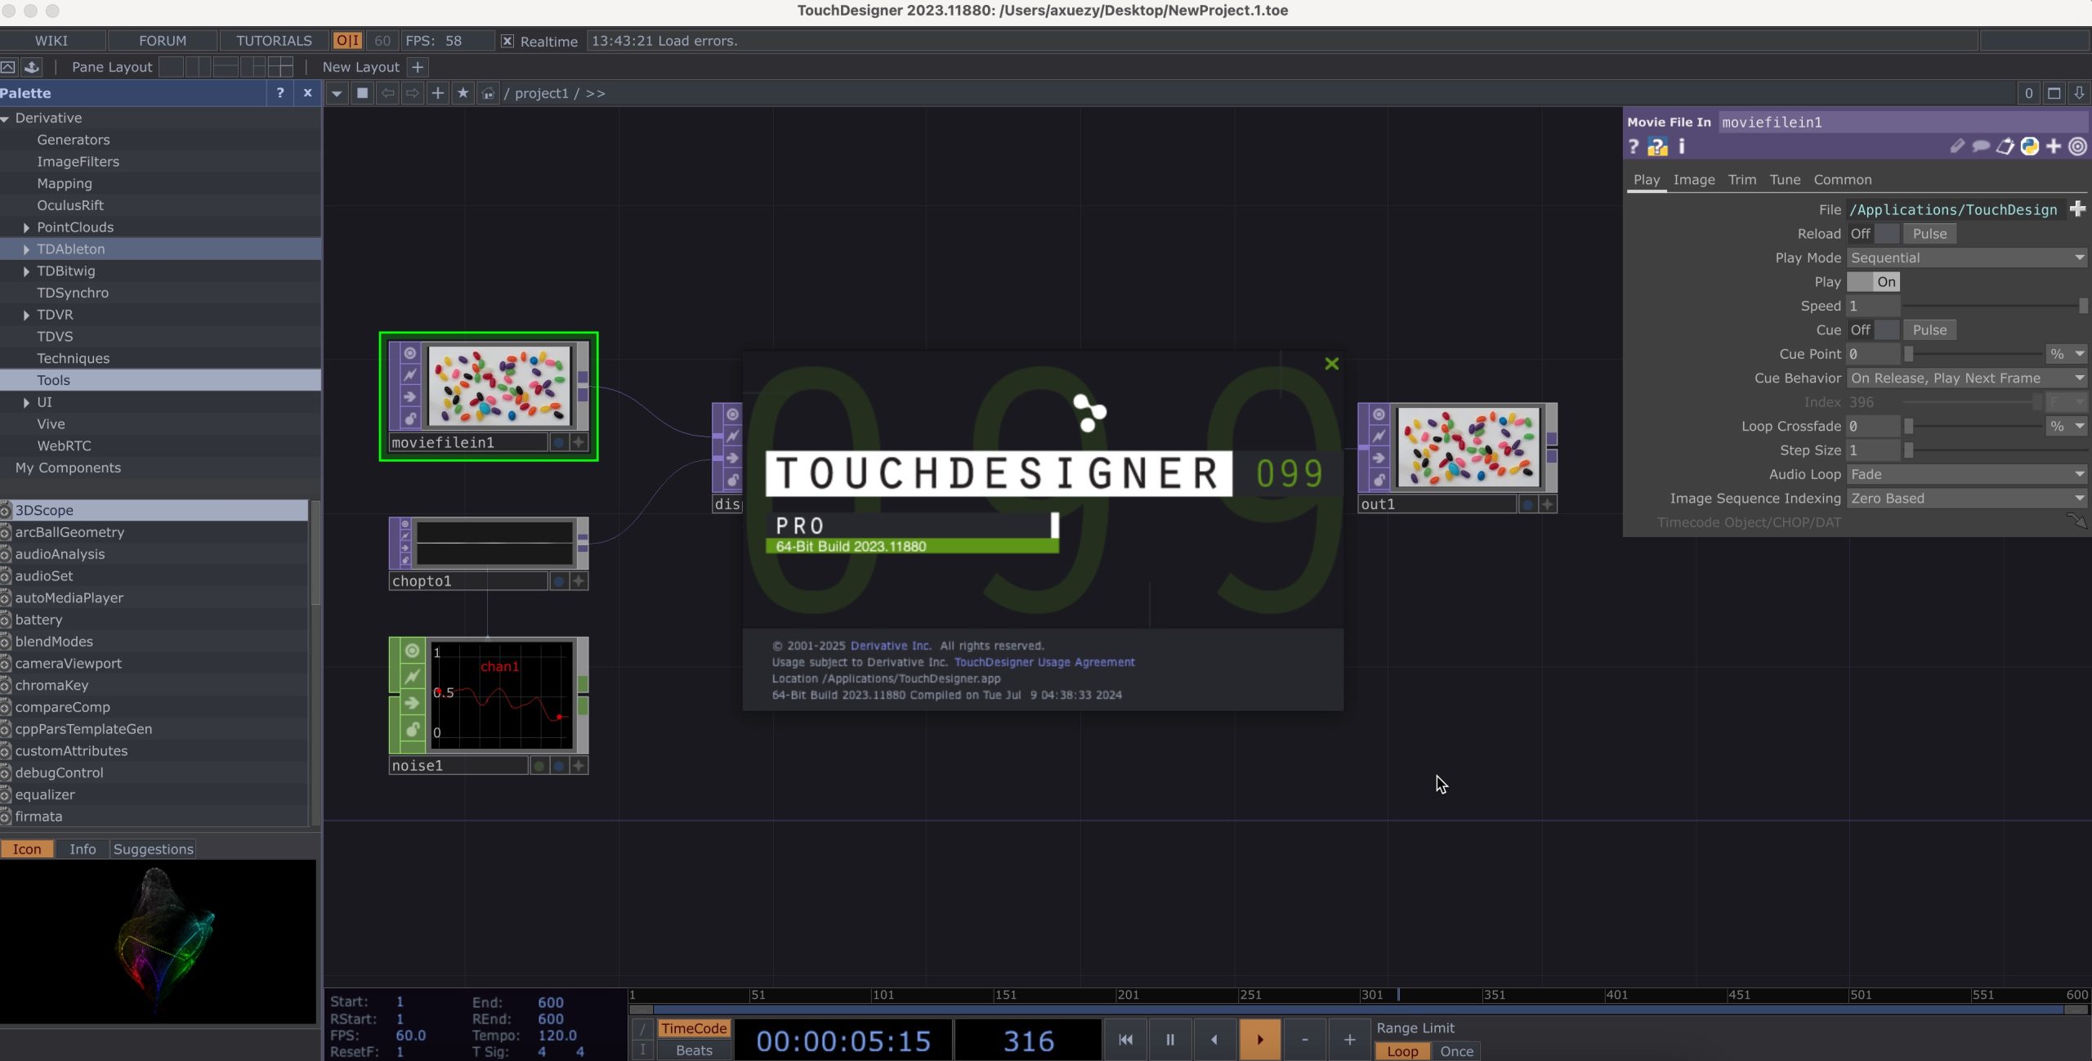
Task: Switch timeline to TimeCode mode
Action: click(x=694, y=1028)
